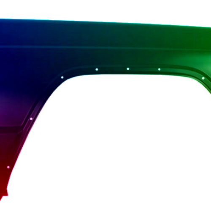Select the dot where the arch curve begins
The height and width of the screenshot is (211, 211).
coord(62,77)
